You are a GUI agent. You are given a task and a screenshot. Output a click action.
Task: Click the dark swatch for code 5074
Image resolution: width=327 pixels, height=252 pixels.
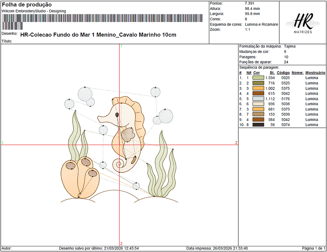pos(258,125)
